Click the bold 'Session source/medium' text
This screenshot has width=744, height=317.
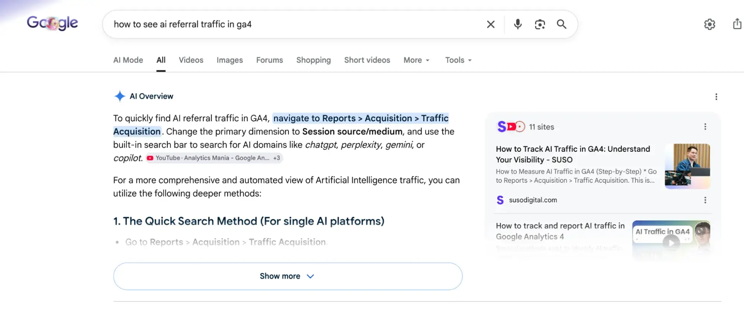pos(352,132)
